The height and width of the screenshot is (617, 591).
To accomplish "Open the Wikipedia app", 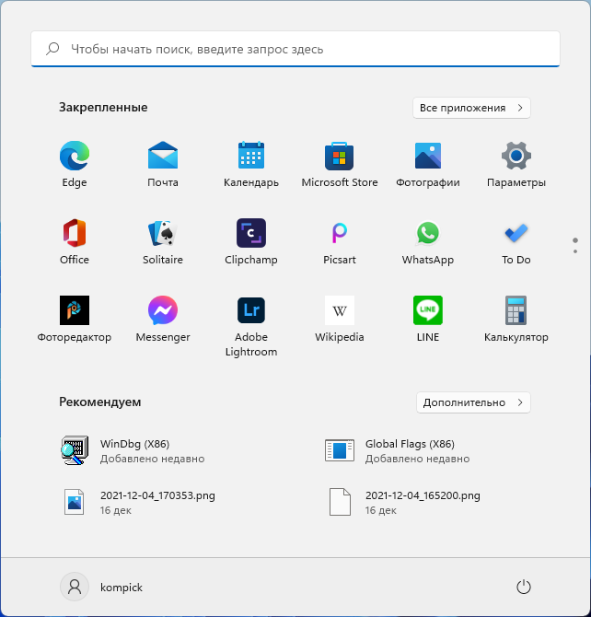I will [x=340, y=320].
